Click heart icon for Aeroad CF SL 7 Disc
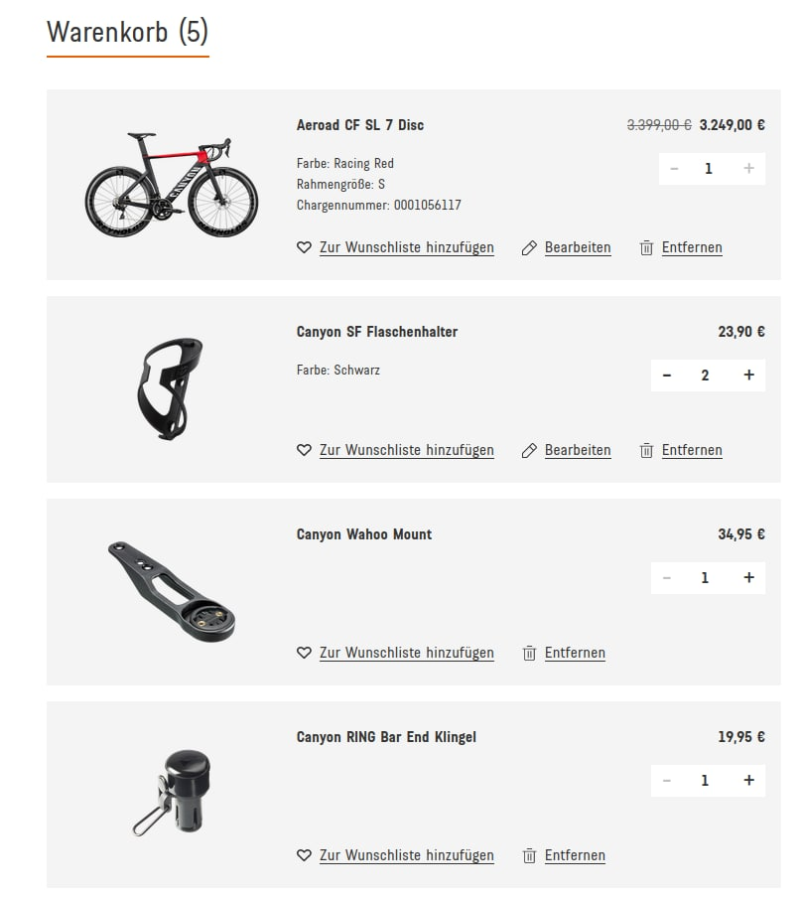803x901 pixels. (305, 247)
